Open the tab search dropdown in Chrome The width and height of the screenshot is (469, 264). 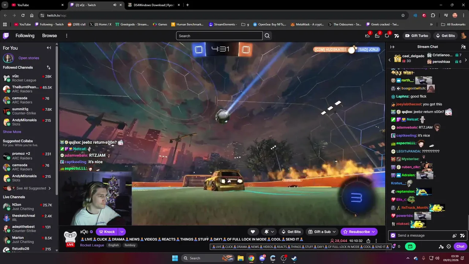click(5, 5)
